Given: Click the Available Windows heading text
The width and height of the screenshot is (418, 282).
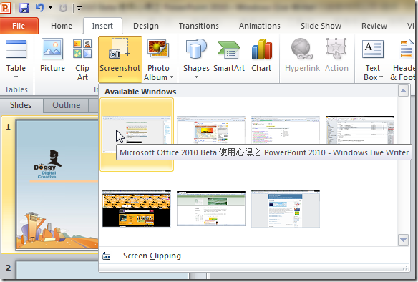Looking at the screenshot, I should click(x=140, y=92).
